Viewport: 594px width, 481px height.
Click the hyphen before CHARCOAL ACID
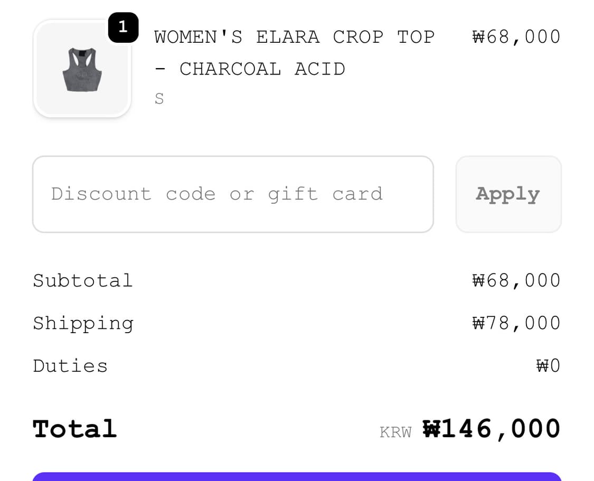pos(161,69)
